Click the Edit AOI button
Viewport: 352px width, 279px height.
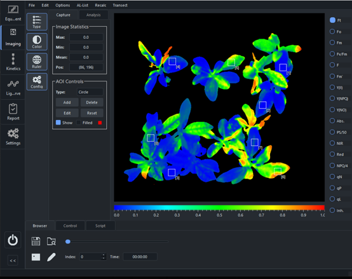(67, 113)
